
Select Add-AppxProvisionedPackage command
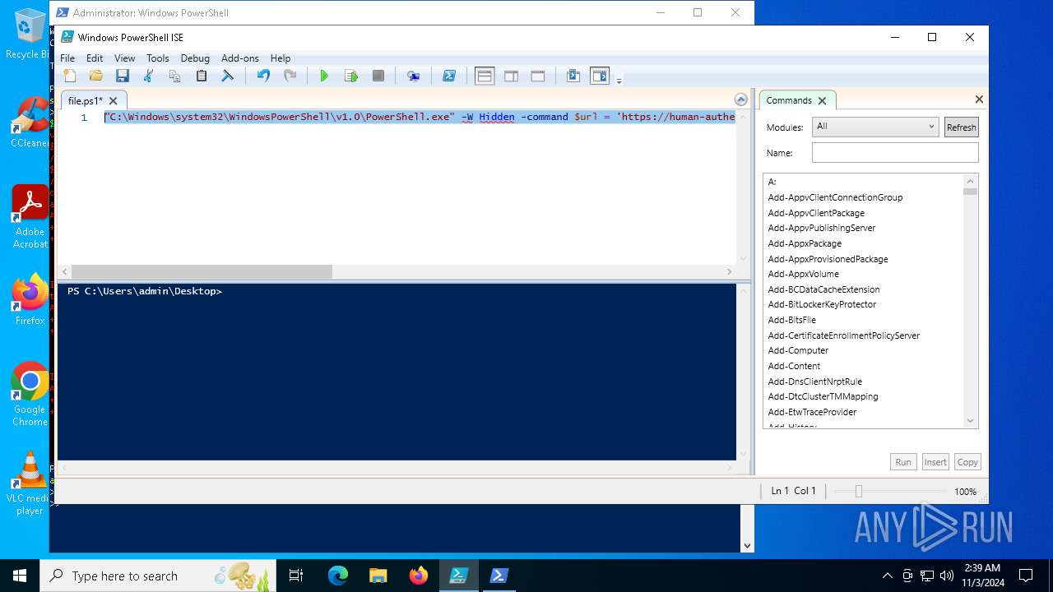coord(828,259)
